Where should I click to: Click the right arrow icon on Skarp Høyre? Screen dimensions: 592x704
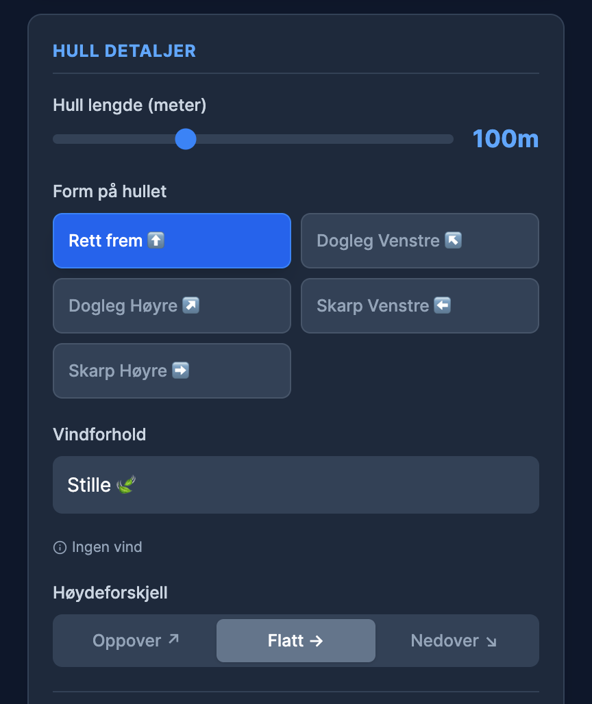pyautogui.click(x=181, y=370)
